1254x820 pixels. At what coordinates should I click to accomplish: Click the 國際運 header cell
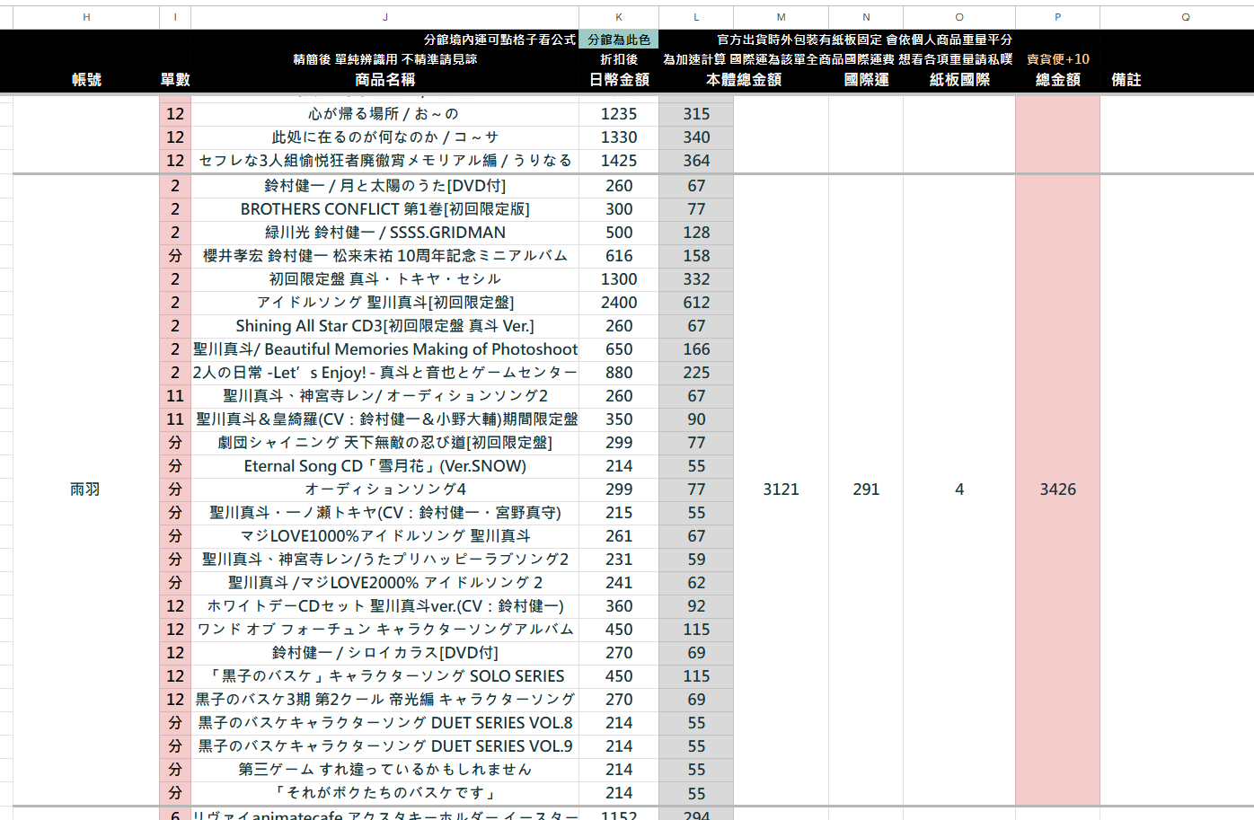[x=866, y=80]
